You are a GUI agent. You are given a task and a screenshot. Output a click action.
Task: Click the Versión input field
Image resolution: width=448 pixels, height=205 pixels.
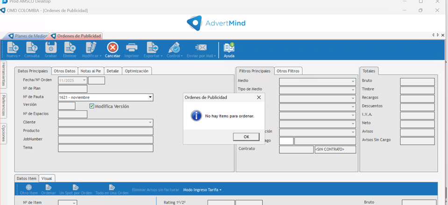tap(67, 106)
